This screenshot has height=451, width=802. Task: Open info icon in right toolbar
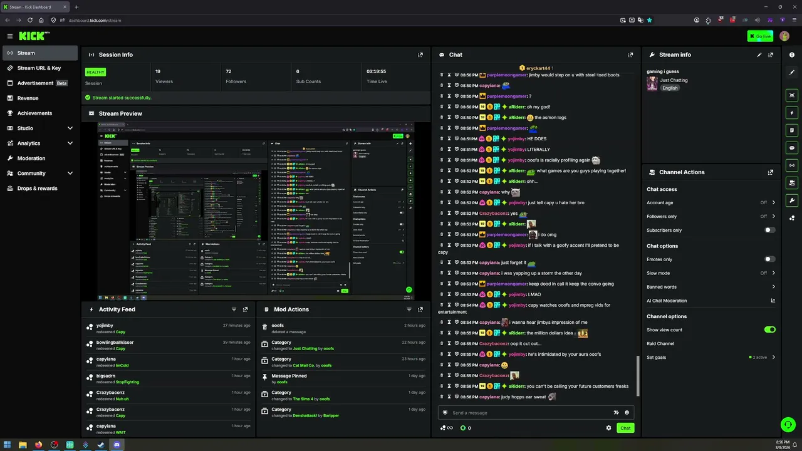click(x=792, y=55)
